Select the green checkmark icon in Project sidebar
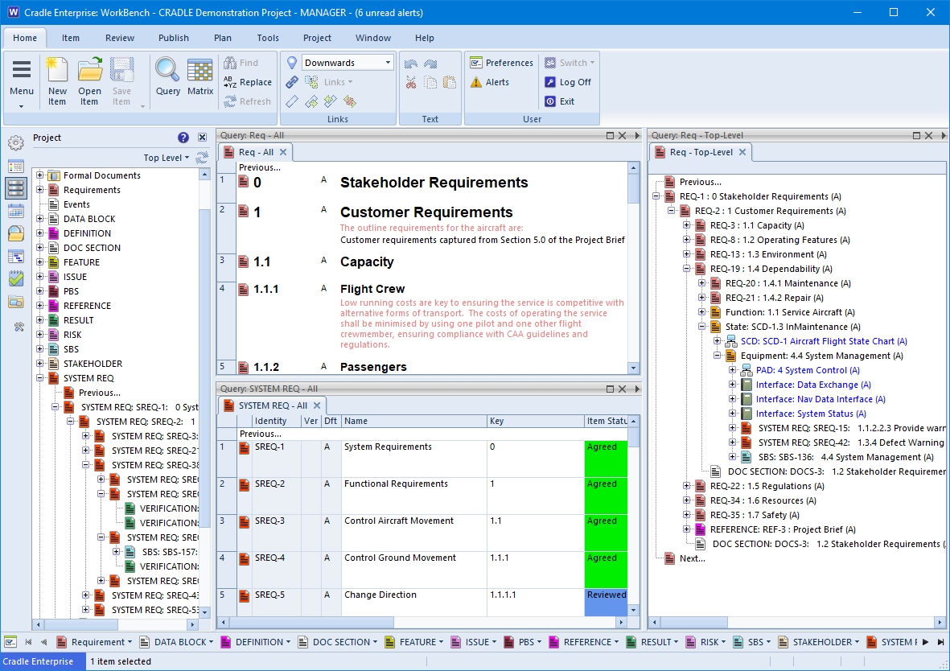 (16, 279)
